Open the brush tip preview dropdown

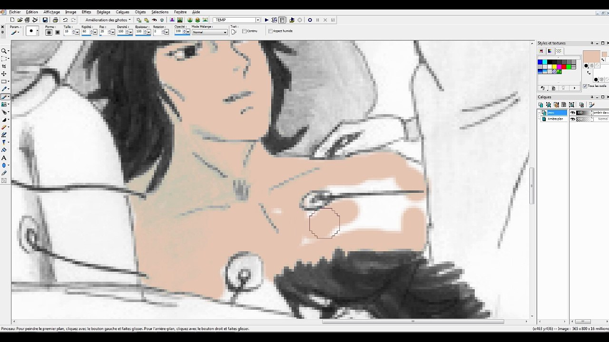[x=37, y=31]
